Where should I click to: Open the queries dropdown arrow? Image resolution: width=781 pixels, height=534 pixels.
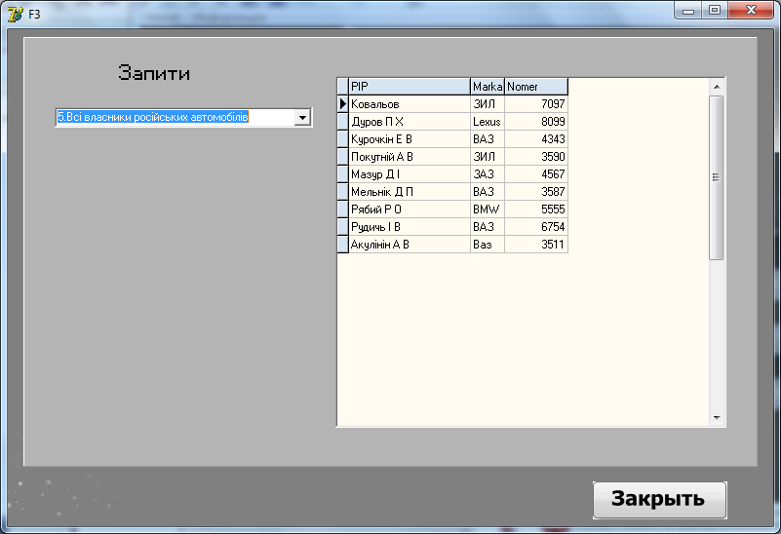coord(302,118)
